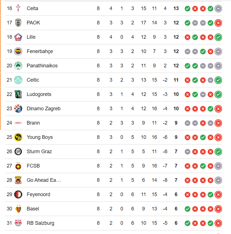The width and height of the screenshot is (231, 234).
Task: Click the Dinamo Zagreb team logo
Action: [x=18, y=109]
